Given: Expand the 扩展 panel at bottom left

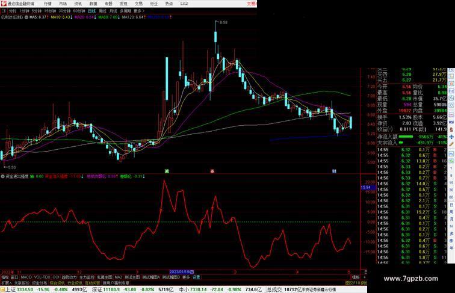Looking at the screenshot, I should [x=6, y=283].
